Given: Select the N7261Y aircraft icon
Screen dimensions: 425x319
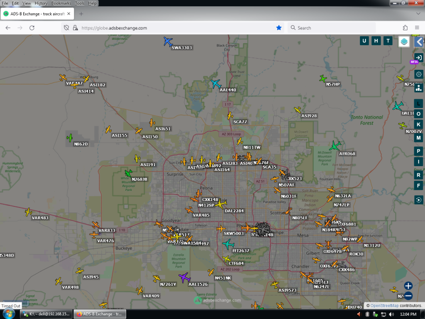Looking at the screenshot, I should 156,278.
